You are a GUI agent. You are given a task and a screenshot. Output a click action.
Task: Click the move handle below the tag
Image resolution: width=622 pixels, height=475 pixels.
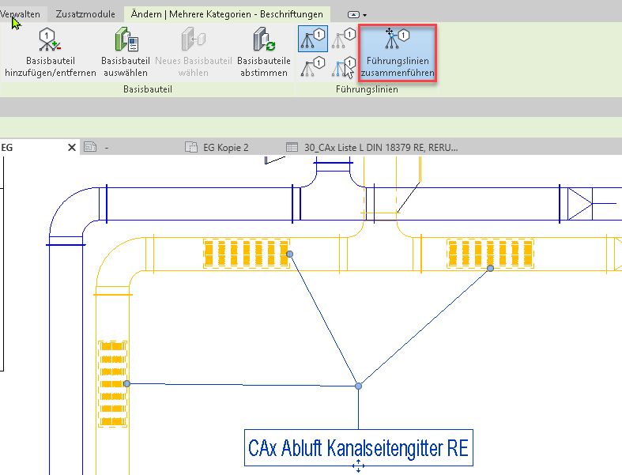click(358, 467)
